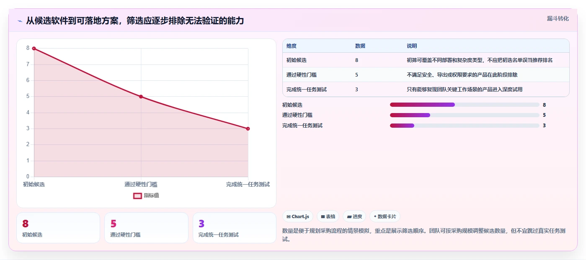The width and height of the screenshot is (586, 260).
Task: Click the Chart.js chip
Action: pos(298,216)
